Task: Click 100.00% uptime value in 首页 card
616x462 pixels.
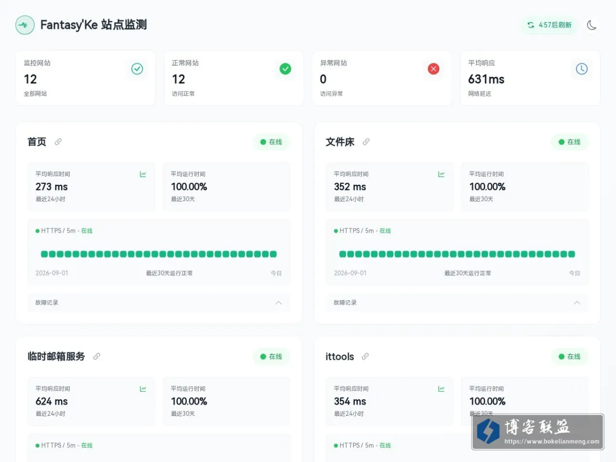Action: click(x=189, y=187)
